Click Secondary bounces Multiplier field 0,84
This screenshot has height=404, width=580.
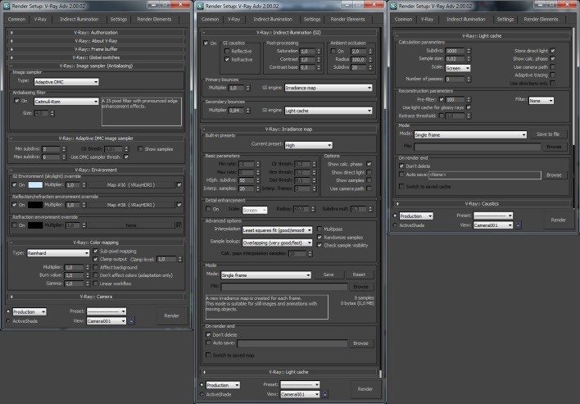[x=237, y=111]
